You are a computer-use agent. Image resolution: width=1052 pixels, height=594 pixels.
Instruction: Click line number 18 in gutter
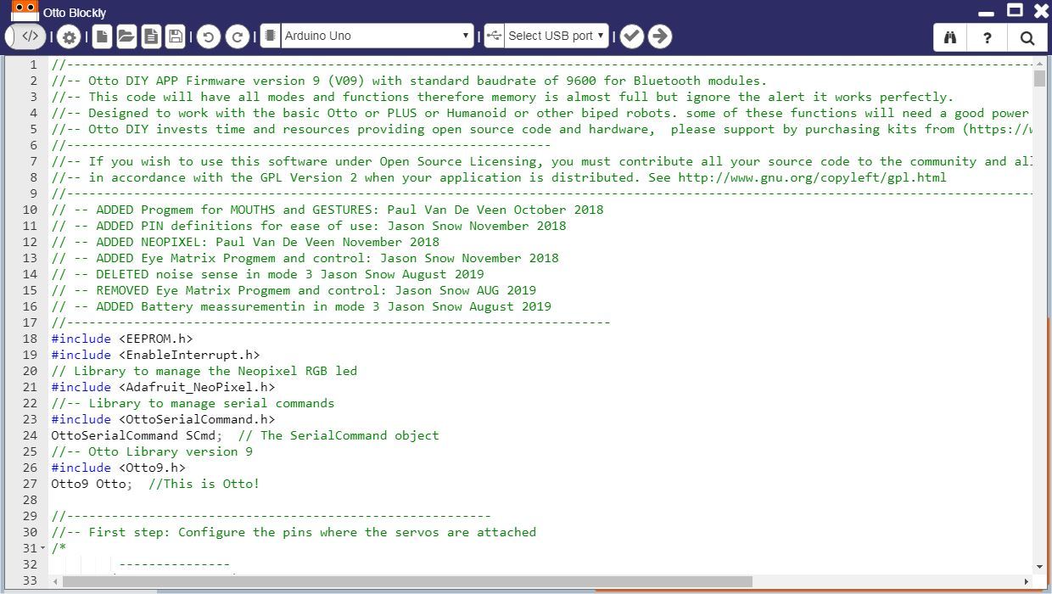(30, 339)
